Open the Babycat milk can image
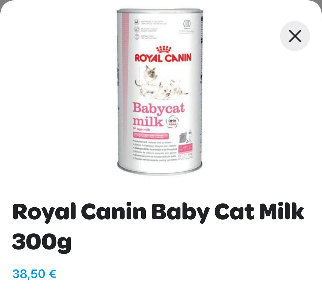Viewport: 322px width, 307px height. (160, 92)
